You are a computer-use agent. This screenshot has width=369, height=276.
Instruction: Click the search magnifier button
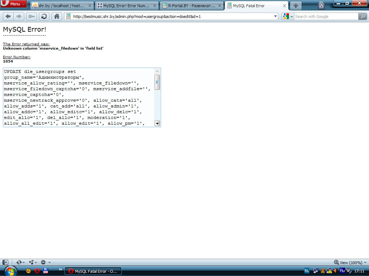coord(363,17)
